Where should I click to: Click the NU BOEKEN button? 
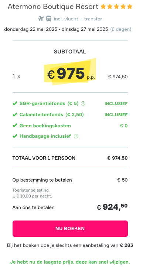[70, 228]
